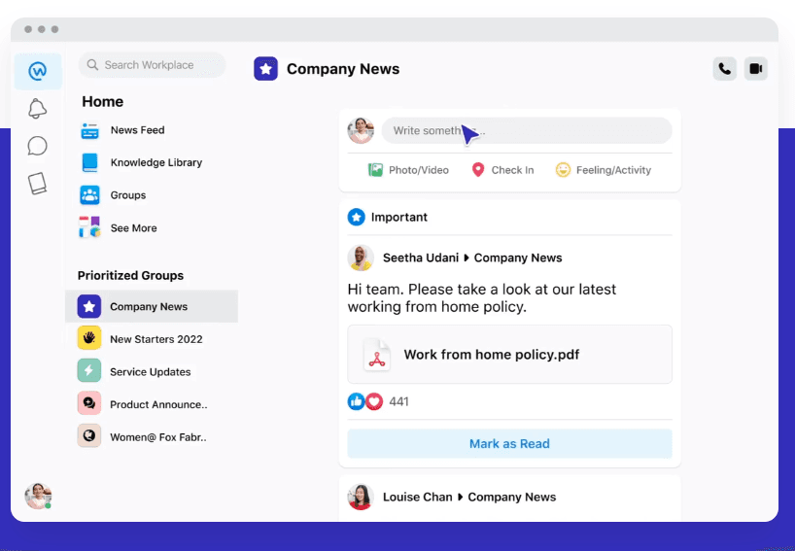This screenshot has height=551, width=795.
Task: Click the profile avatar at bottom left
Action: (38, 496)
